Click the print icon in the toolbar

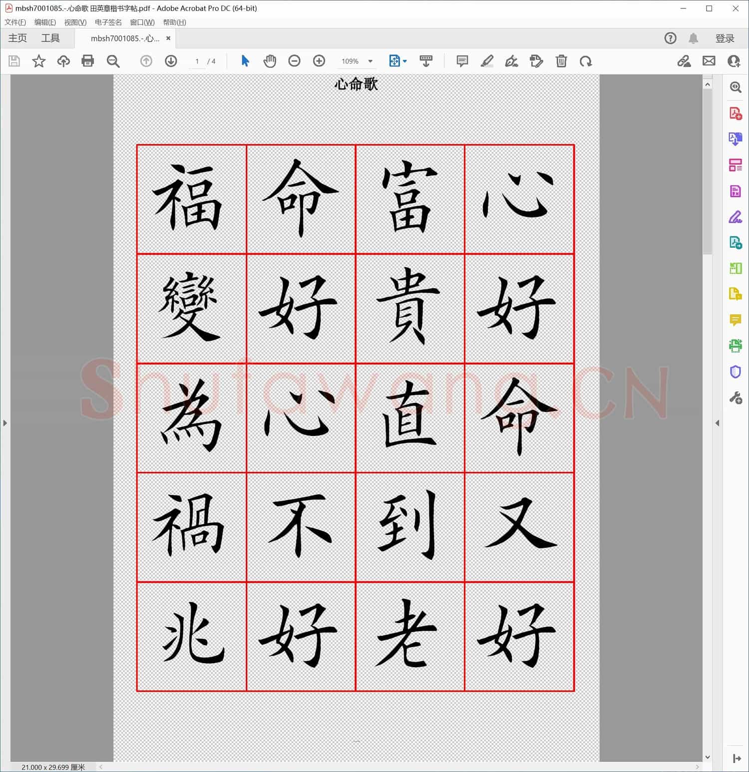[88, 61]
